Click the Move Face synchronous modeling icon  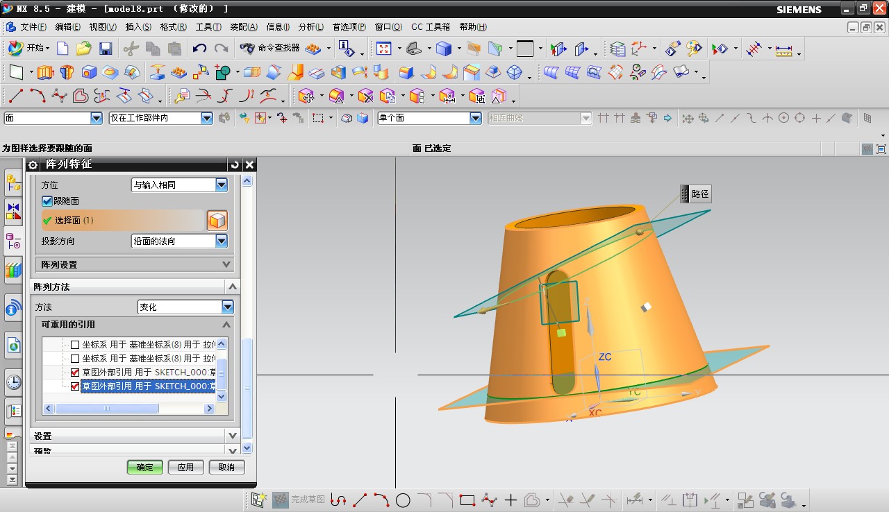(x=306, y=96)
